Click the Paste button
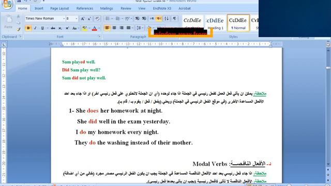 pyautogui.click(x=8, y=22)
